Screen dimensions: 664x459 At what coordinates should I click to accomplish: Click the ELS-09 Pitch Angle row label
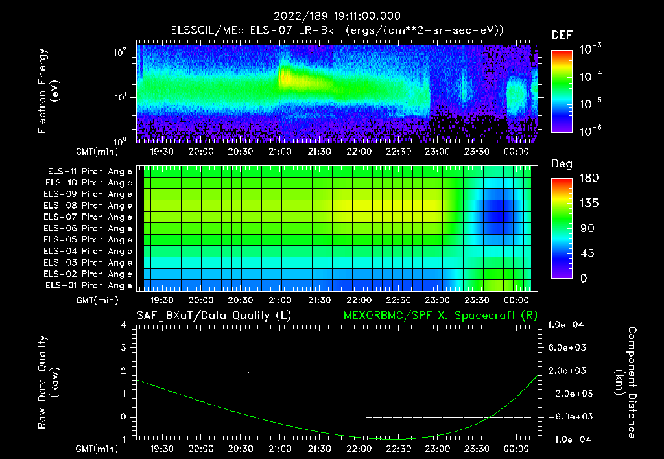coord(88,194)
